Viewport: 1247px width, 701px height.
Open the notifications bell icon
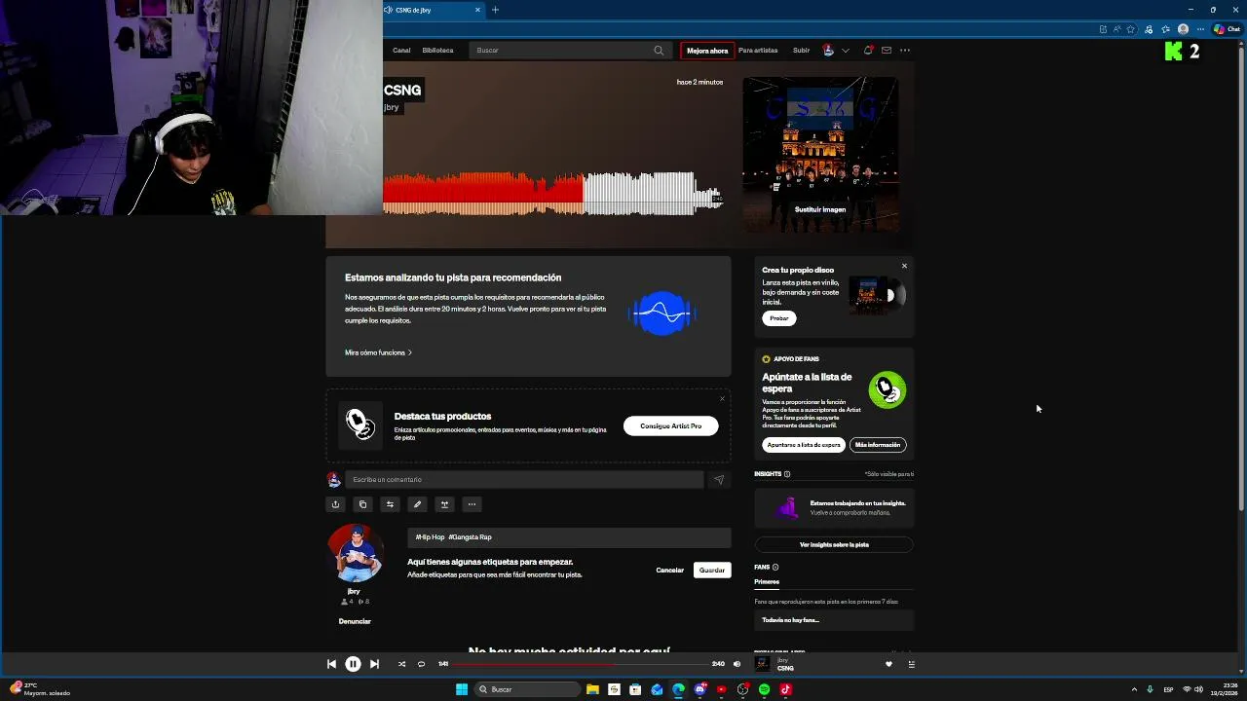point(868,50)
